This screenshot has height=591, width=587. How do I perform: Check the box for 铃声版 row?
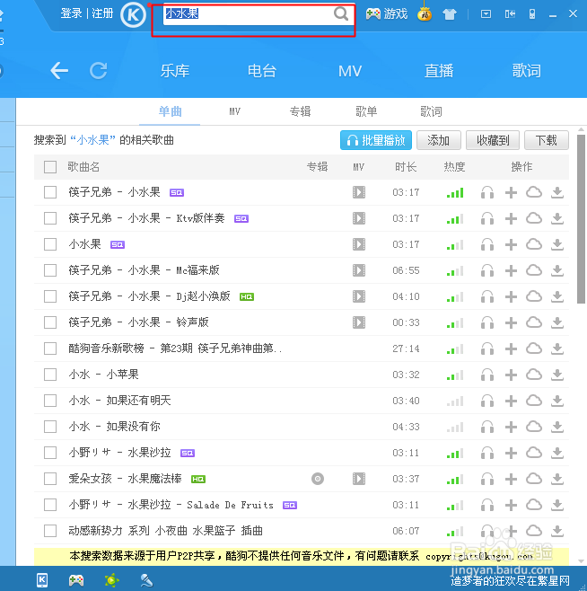(50, 322)
